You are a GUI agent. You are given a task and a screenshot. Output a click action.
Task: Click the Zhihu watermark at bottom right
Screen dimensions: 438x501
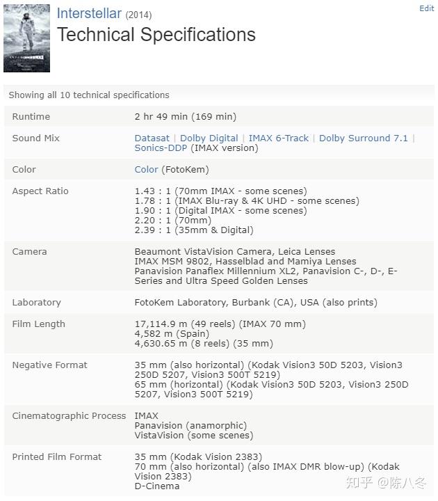click(x=386, y=483)
